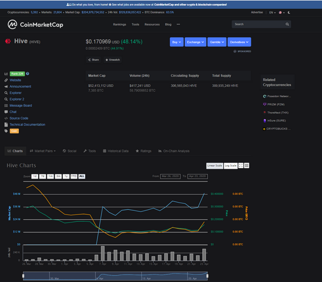Click the Unwatch star button
Screen dimensions: 322x282
[x=113, y=60]
